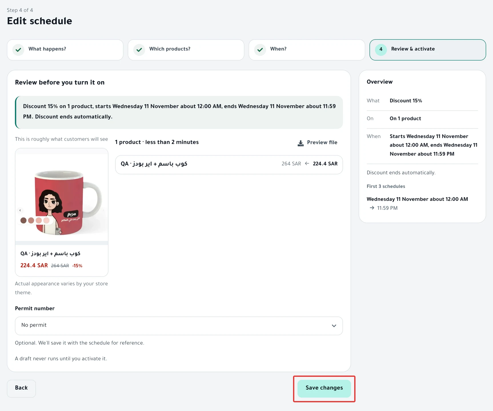This screenshot has width=493, height=411.
Task: Click the red mug product thumbnail
Action: tap(62, 197)
